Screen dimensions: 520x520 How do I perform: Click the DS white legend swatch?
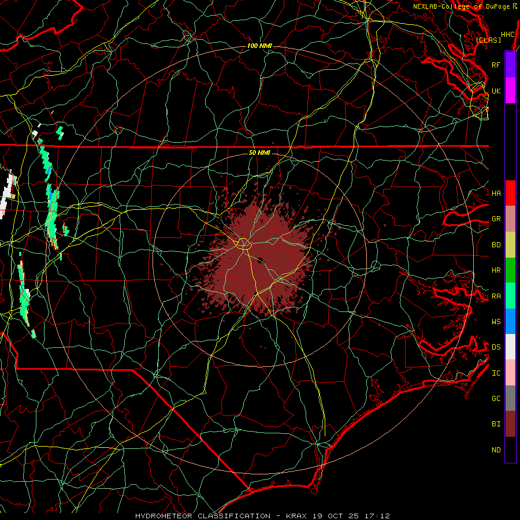510,347
